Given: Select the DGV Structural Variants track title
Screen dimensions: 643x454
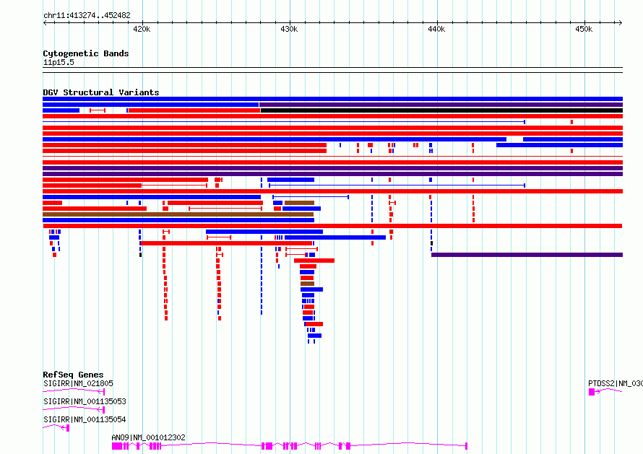Looking at the screenshot, I should pos(101,92).
